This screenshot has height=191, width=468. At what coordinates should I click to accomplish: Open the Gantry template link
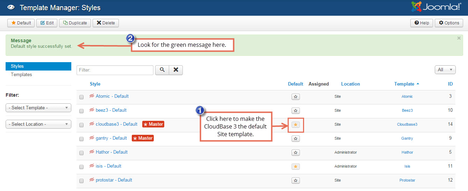click(x=407, y=139)
